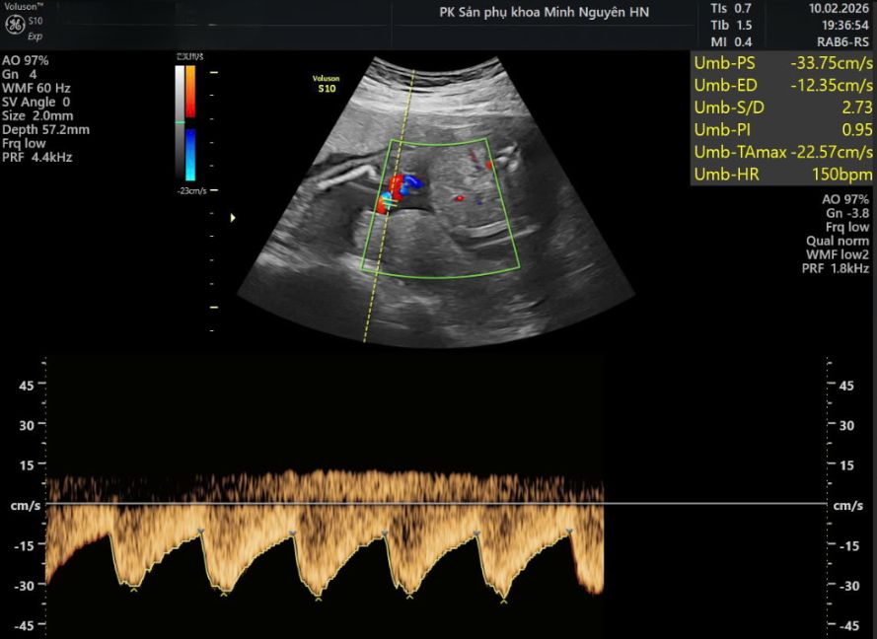Screen dimensions: 877x639
Task: Click the PRF 4.4kHz parameter
Action: (x=37, y=157)
